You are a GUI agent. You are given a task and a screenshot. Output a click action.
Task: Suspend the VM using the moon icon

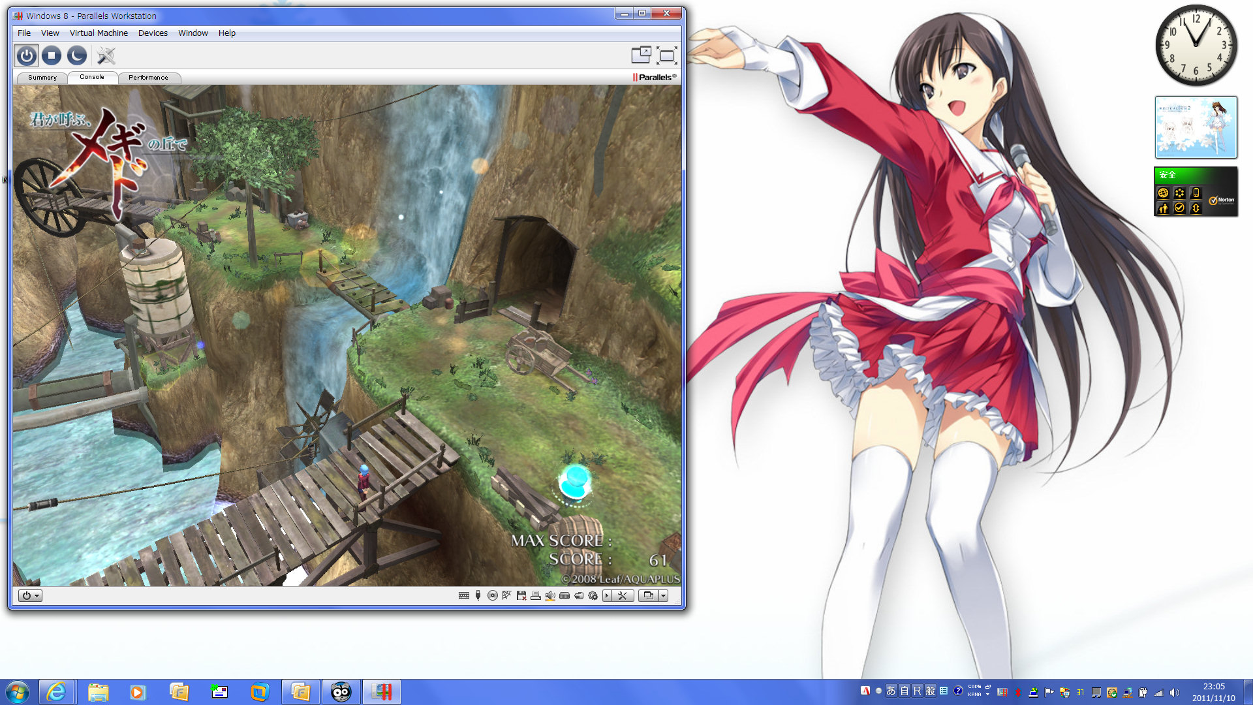76,55
